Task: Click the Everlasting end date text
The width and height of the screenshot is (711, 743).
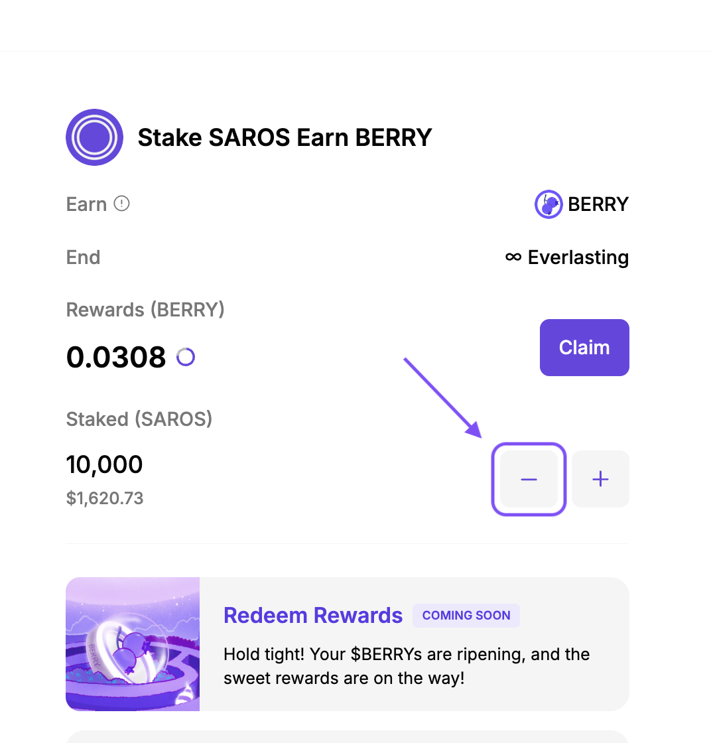Action: coord(578,257)
